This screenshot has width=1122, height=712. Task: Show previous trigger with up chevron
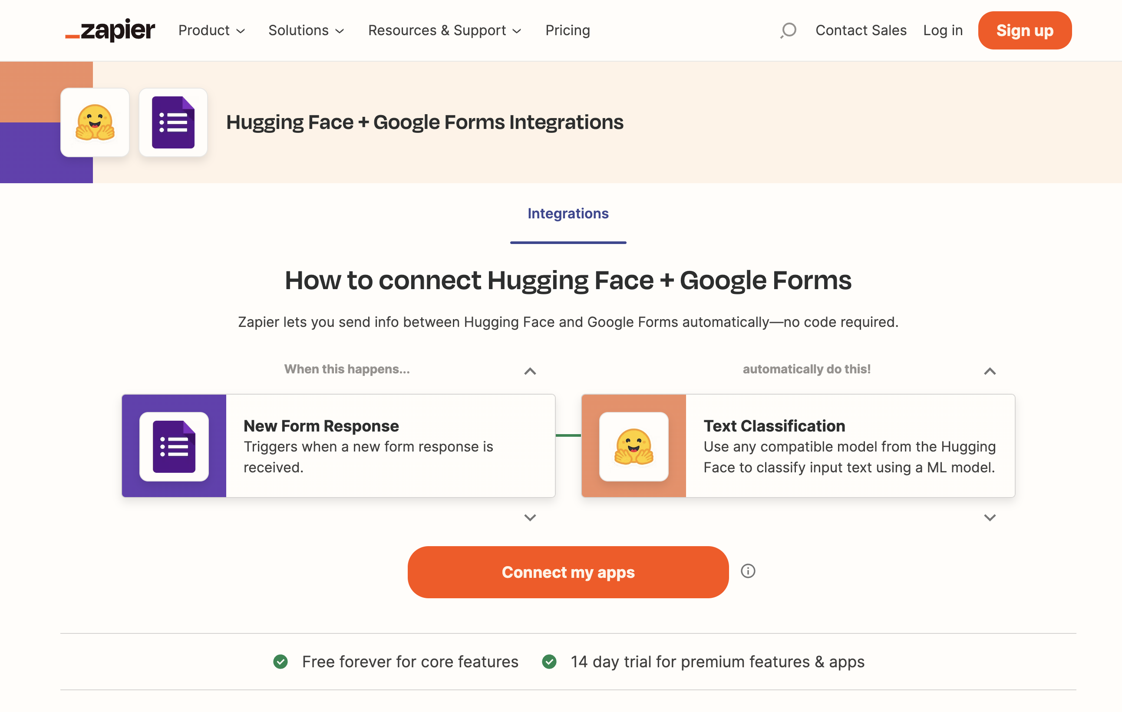[530, 371]
